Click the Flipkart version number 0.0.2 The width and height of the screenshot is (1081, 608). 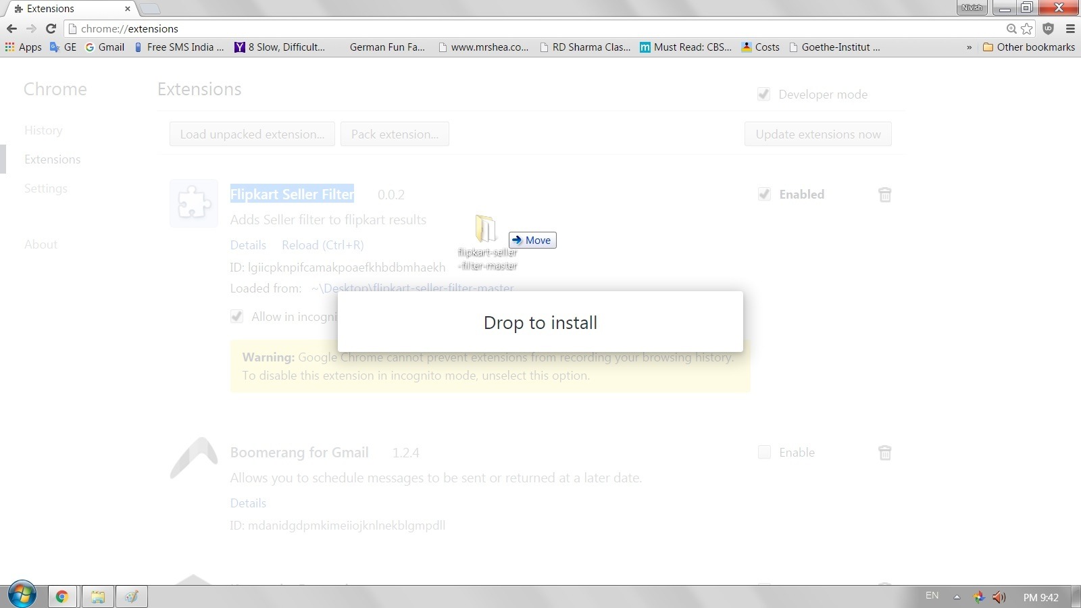click(391, 195)
